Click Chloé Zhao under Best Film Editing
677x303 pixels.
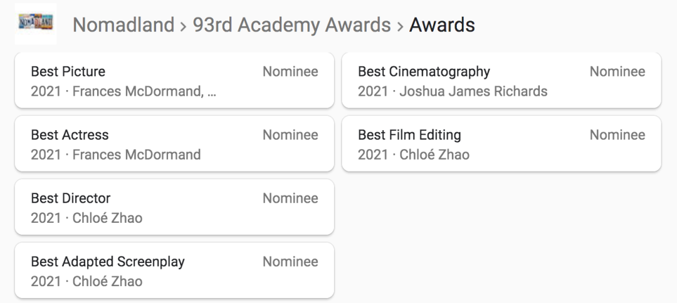434,155
